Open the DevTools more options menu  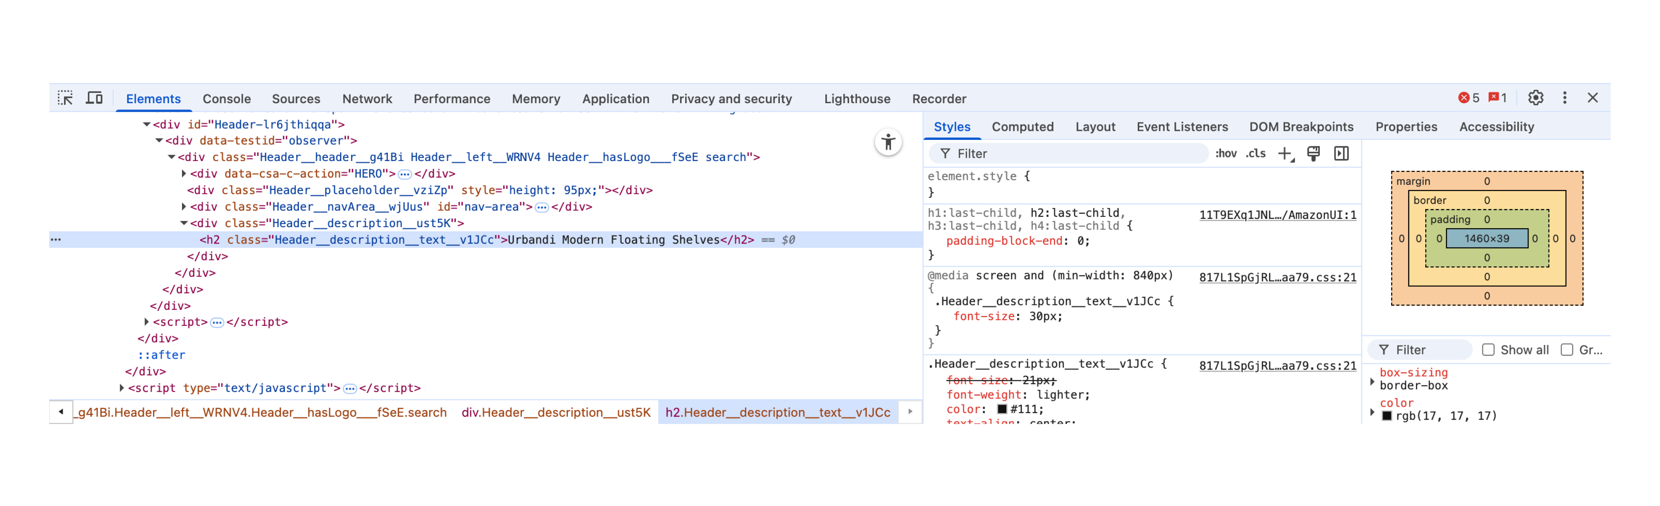pyautogui.click(x=1564, y=98)
